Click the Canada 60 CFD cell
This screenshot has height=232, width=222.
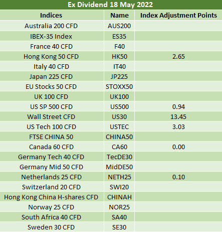(51, 147)
